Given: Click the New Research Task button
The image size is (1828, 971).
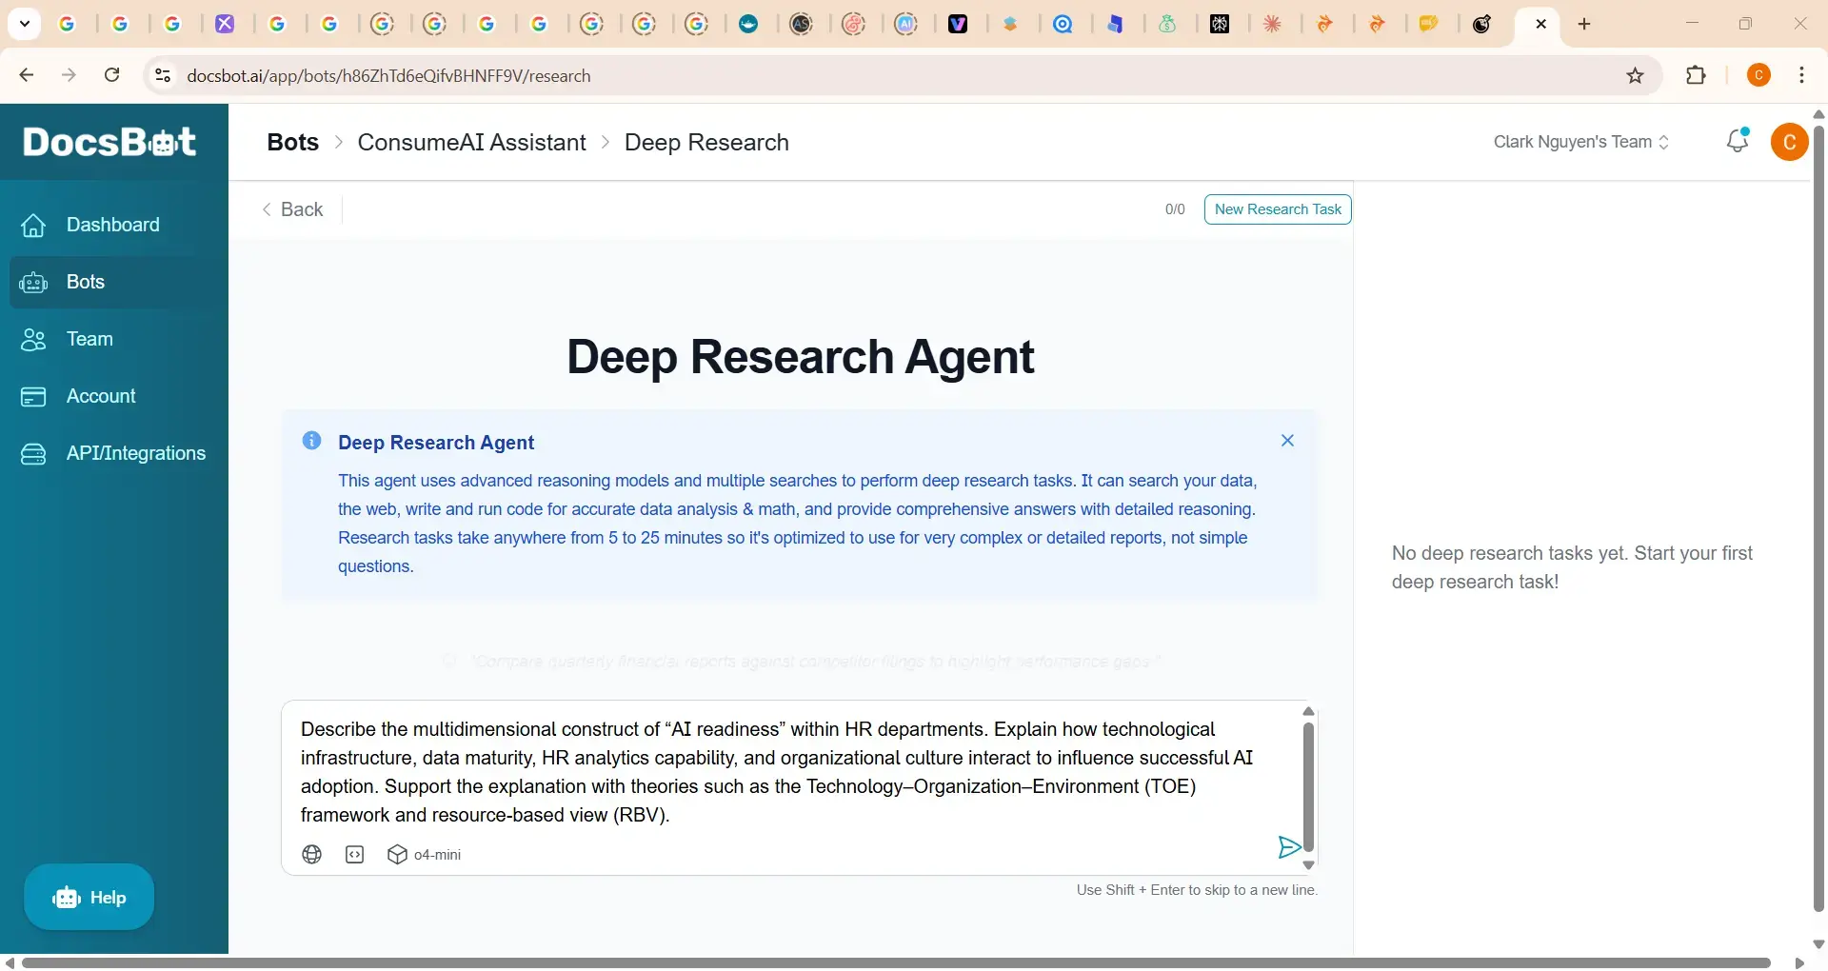Looking at the screenshot, I should tap(1277, 209).
